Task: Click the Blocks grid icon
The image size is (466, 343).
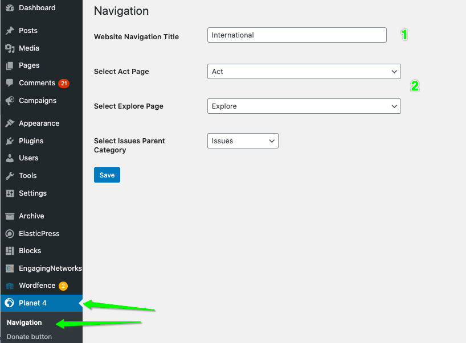Action: [10, 251]
